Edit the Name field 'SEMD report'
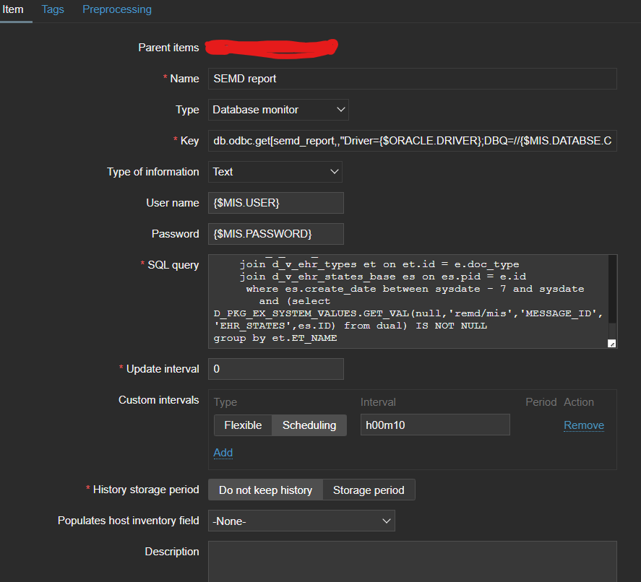This screenshot has width=641, height=582. (x=412, y=79)
